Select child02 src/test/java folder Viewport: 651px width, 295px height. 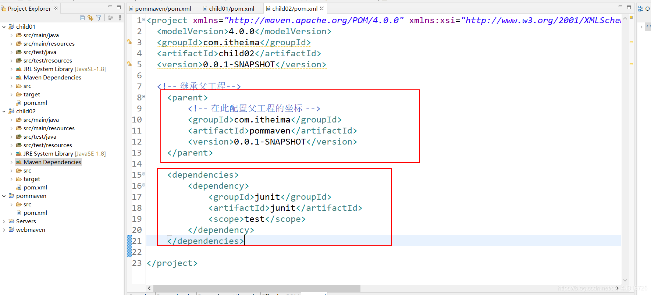[40, 136]
